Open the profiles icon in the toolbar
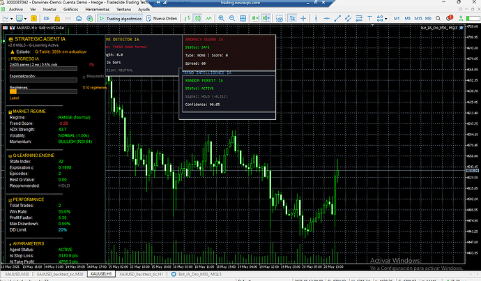Screen dimensions: 481x281 (x=20, y=18)
